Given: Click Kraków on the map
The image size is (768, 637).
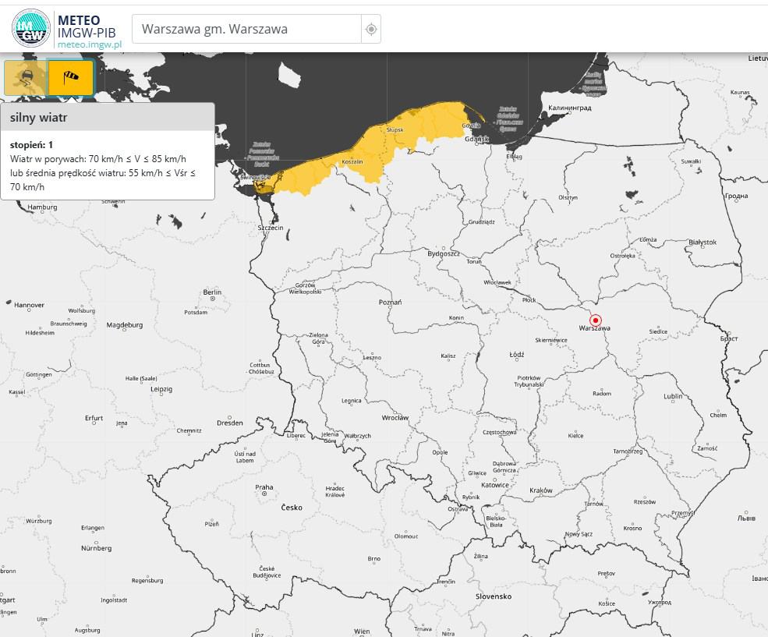Looking at the screenshot, I should (x=540, y=490).
